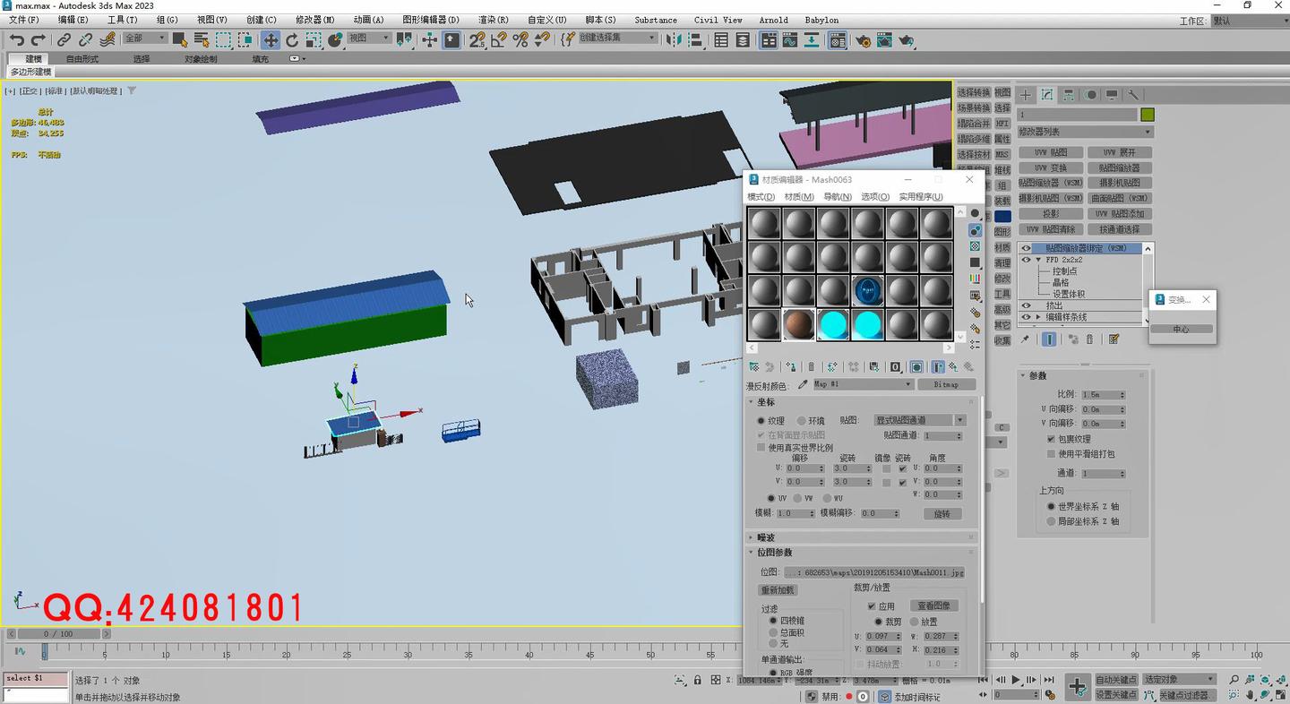The image size is (1290, 704).
Task: Hide the FFD 2x2x2 modifier eye
Action: (1027, 260)
